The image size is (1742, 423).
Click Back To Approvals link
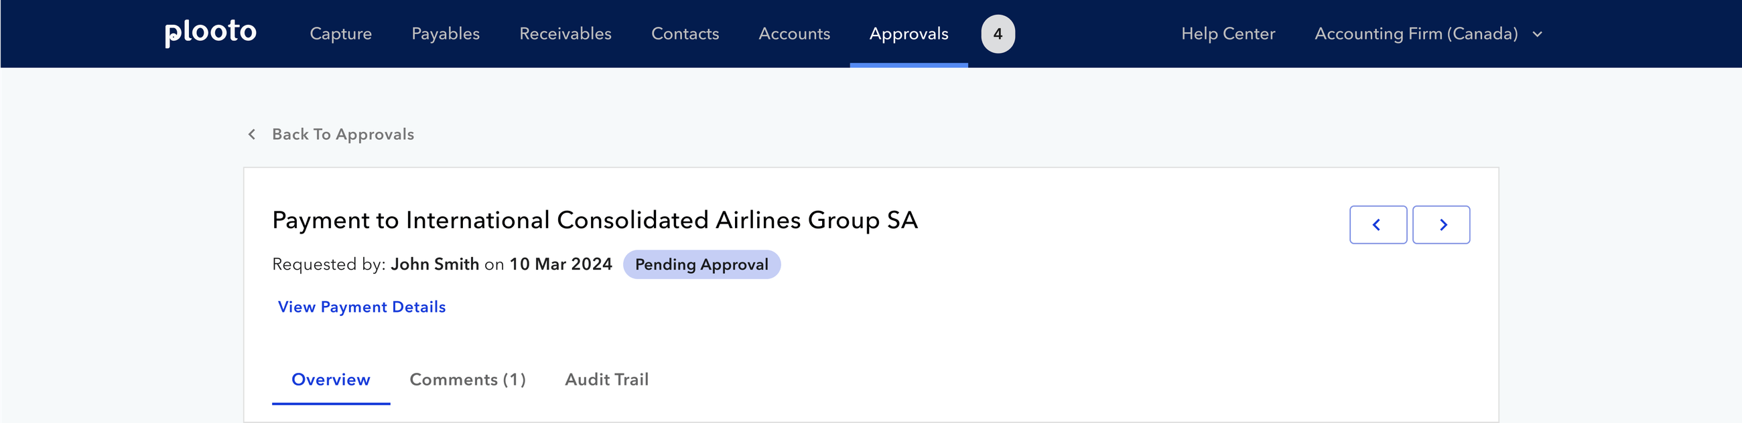coord(343,135)
